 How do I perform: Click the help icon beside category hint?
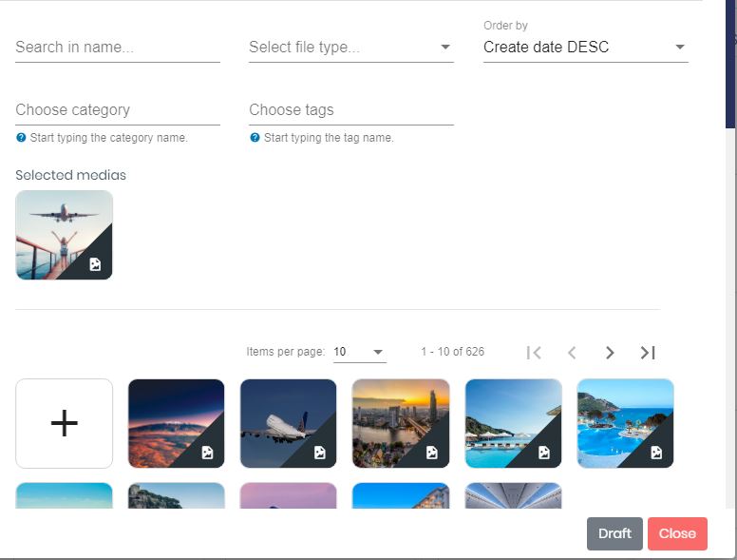point(21,138)
